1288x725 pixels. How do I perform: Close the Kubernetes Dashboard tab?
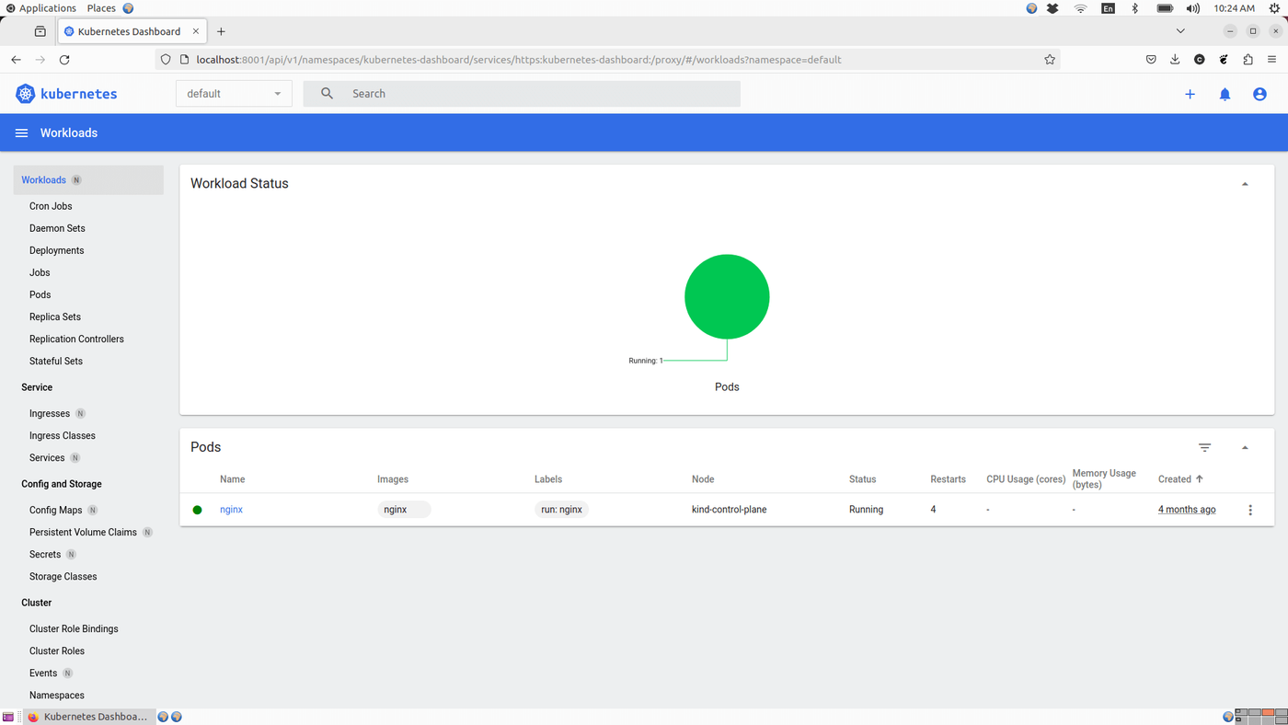[195, 31]
